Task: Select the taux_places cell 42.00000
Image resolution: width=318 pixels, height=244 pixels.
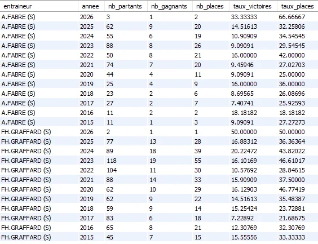Action: click(298, 55)
